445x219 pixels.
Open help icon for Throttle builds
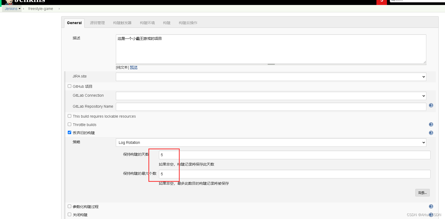pyautogui.click(x=431, y=124)
